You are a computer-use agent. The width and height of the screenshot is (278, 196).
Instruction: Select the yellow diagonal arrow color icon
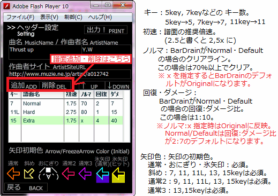pyautogui.click(x=29, y=174)
